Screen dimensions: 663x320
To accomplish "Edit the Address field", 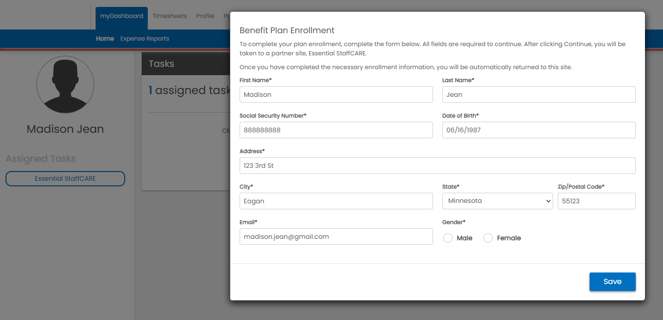I will pyautogui.click(x=438, y=166).
